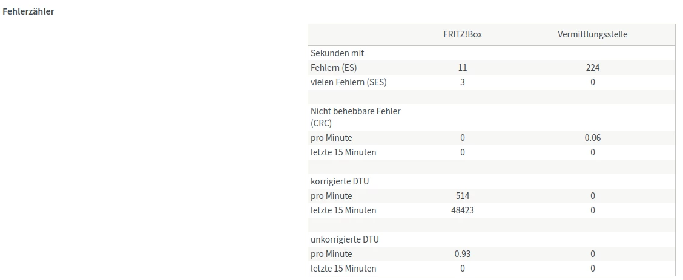Select the Vermittlungsstelle column header
Image resolution: width=683 pixels, height=280 pixels.
pos(592,34)
